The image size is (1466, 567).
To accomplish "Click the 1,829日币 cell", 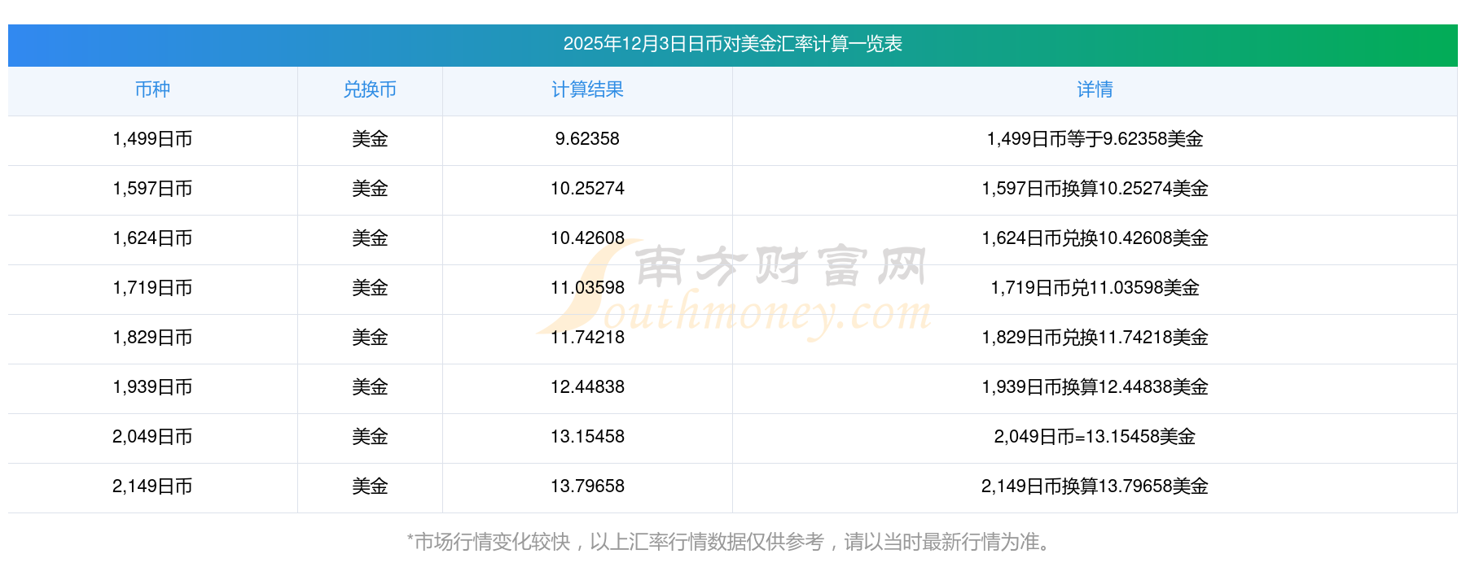I will [152, 338].
